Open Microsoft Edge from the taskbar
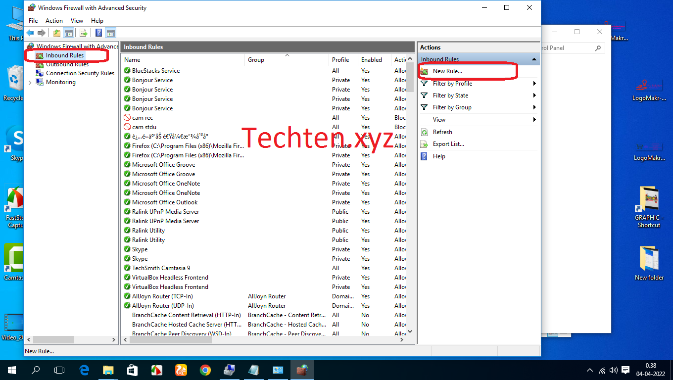 point(84,370)
